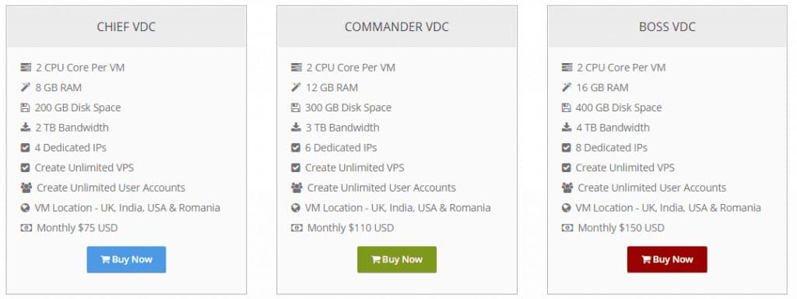
Task: Click the download icon next to 2 TB Bandwidth
Action: click(x=26, y=127)
